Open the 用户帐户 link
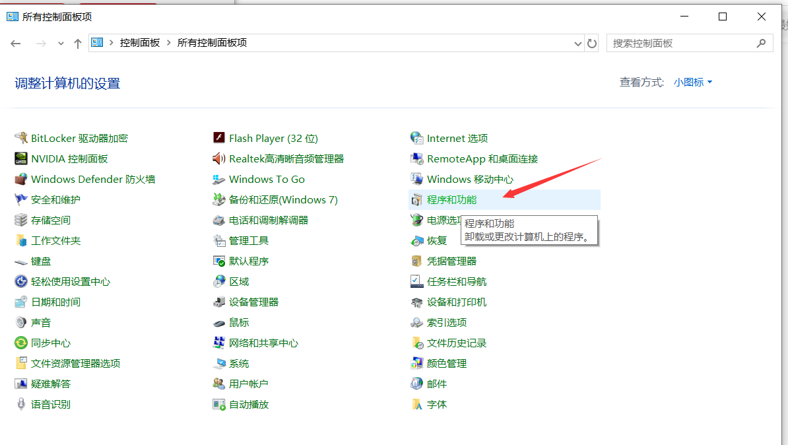Screen dimensions: 788x445 [x=248, y=384]
